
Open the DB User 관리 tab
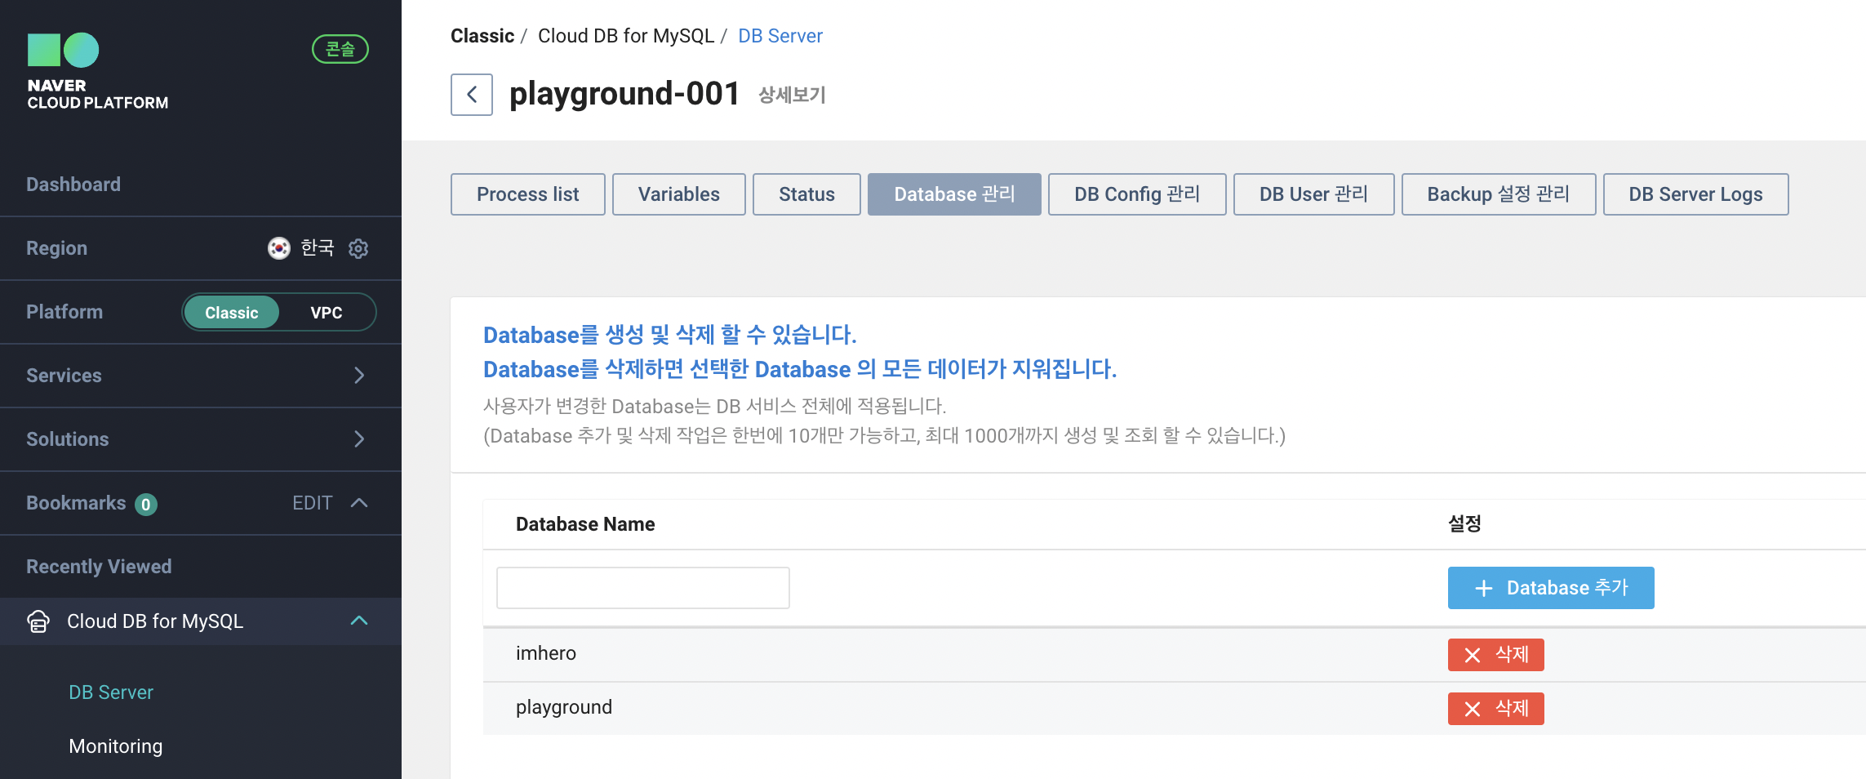(x=1313, y=194)
